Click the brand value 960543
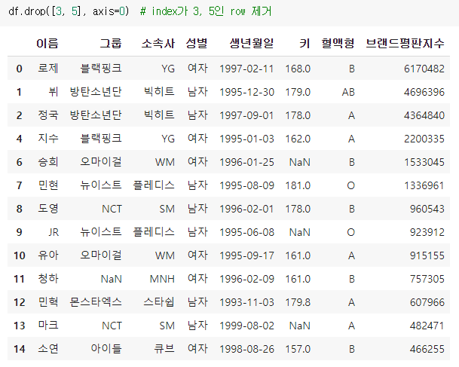This screenshot has height=367, width=459. [x=427, y=209]
